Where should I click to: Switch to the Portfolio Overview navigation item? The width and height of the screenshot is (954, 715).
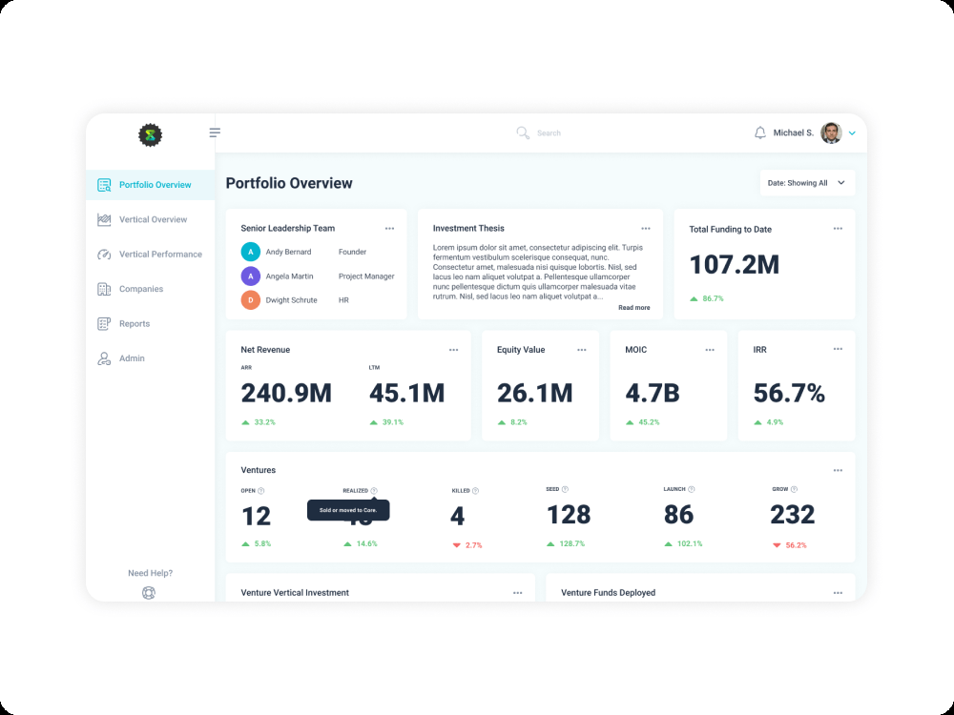pyautogui.click(x=155, y=185)
